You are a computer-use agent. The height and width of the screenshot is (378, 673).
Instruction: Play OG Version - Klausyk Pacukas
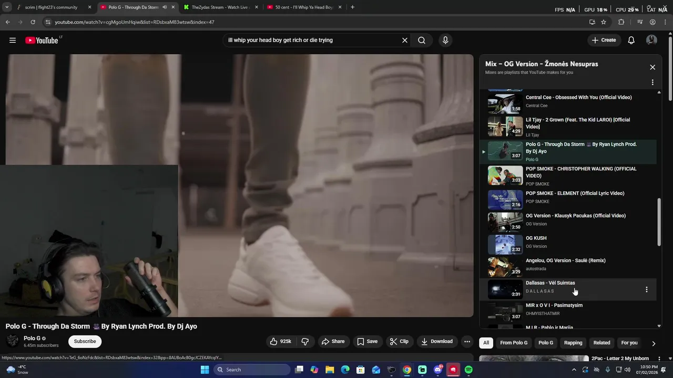pyautogui.click(x=567, y=221)
